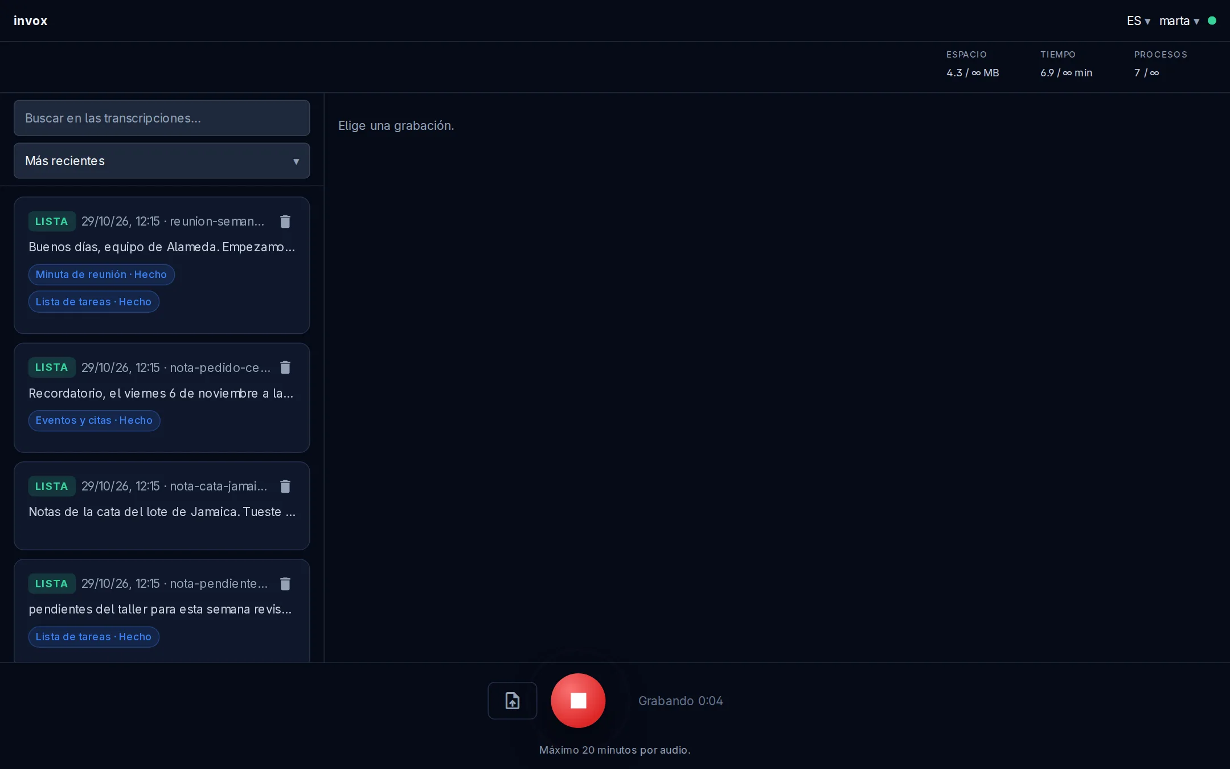This screenshot has height=769, width=1230.
Task: Select the 'Recordatorio, el viernes 6' transcription
Action: pos(161,394)
